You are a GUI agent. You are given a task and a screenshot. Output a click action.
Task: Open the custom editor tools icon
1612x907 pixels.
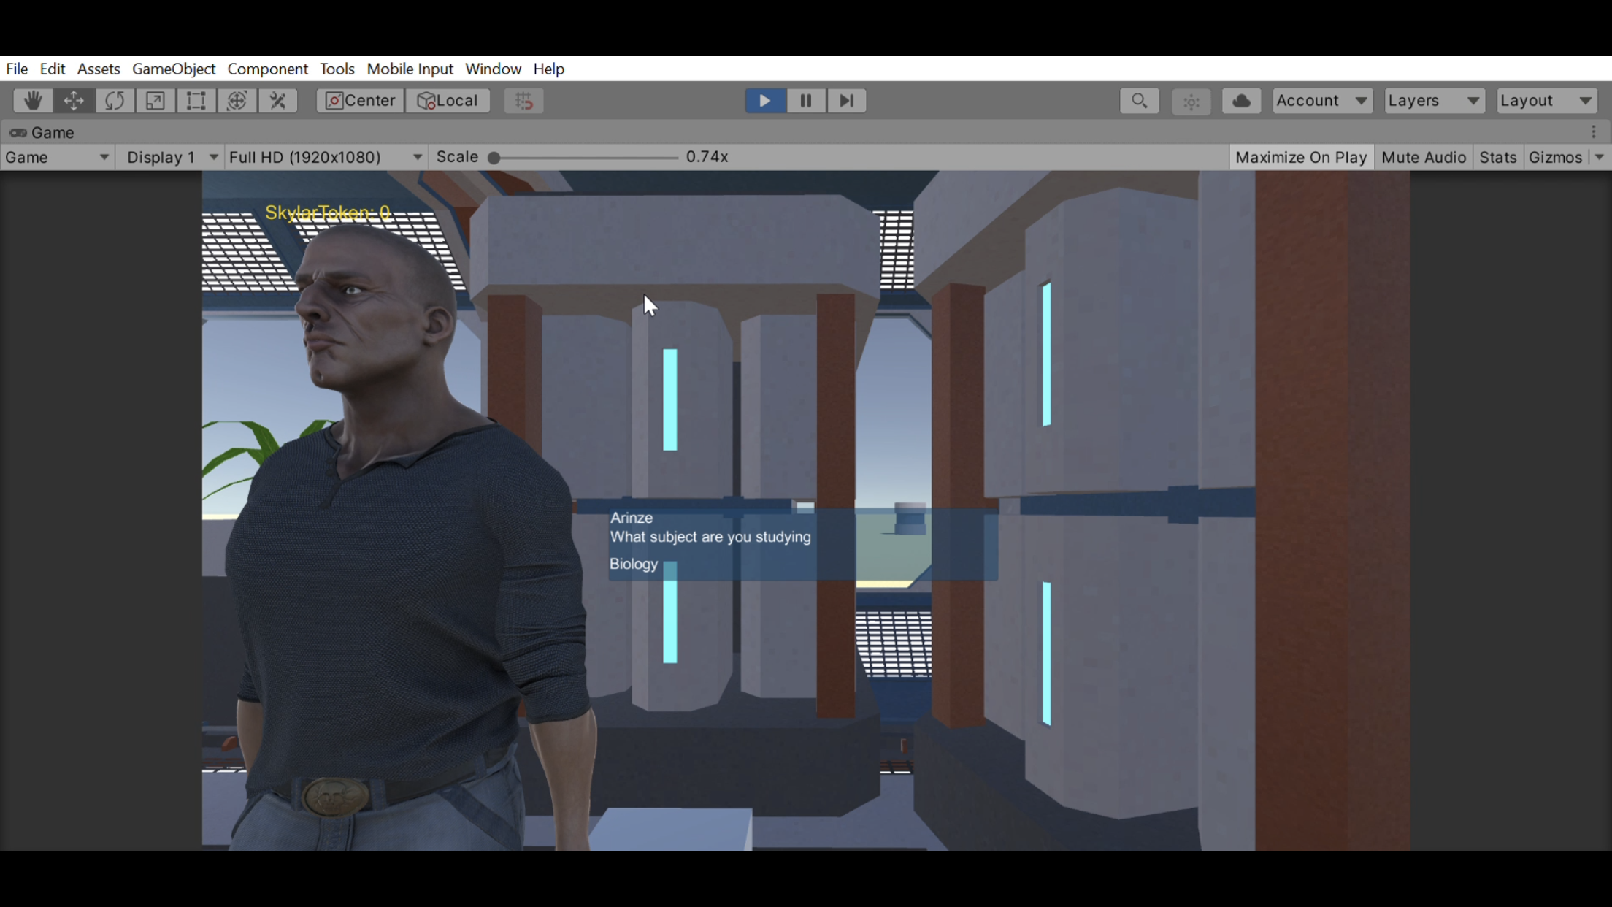277,101
